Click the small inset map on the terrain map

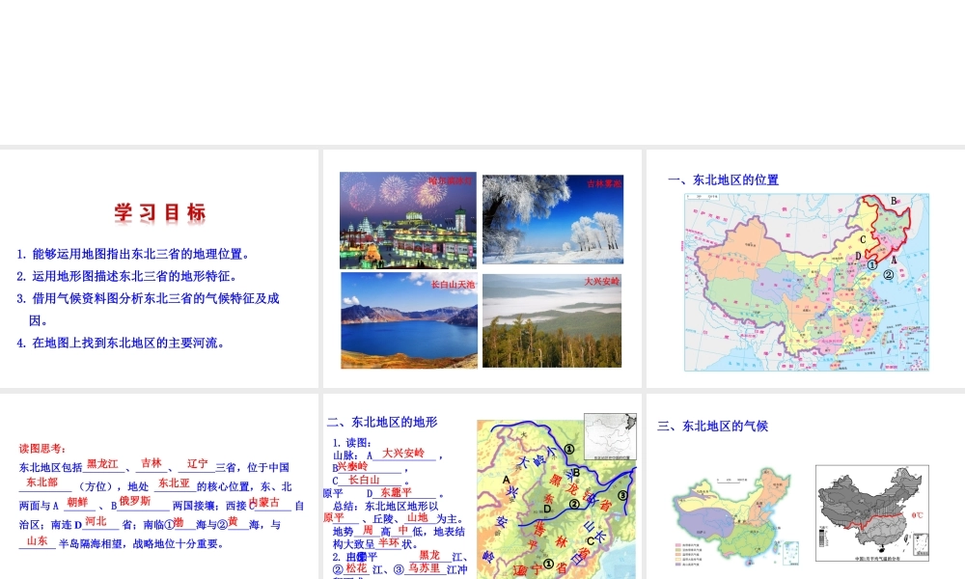point(610,437)
